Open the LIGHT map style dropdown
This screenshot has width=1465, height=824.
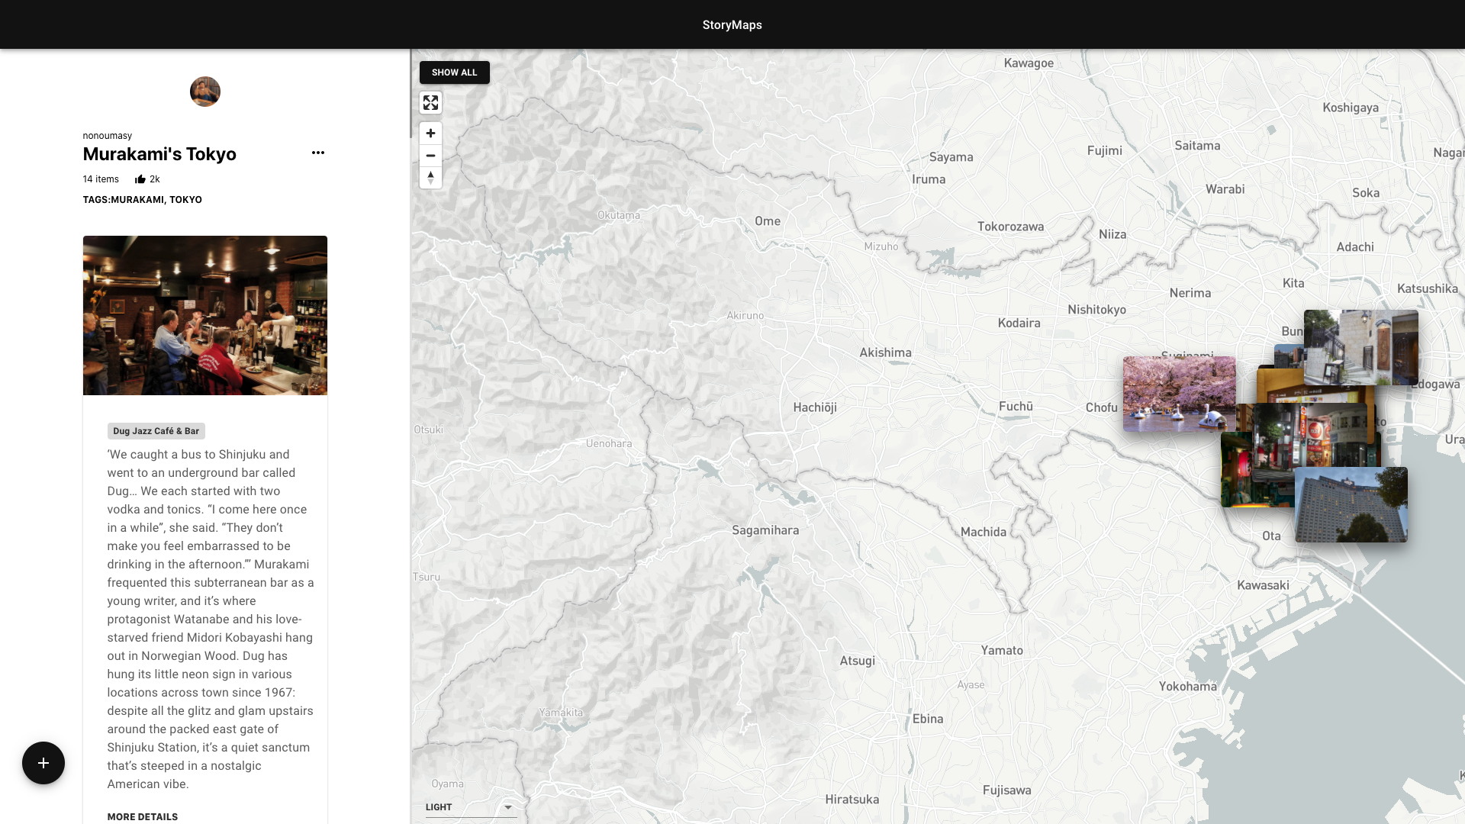coord(471,807)
